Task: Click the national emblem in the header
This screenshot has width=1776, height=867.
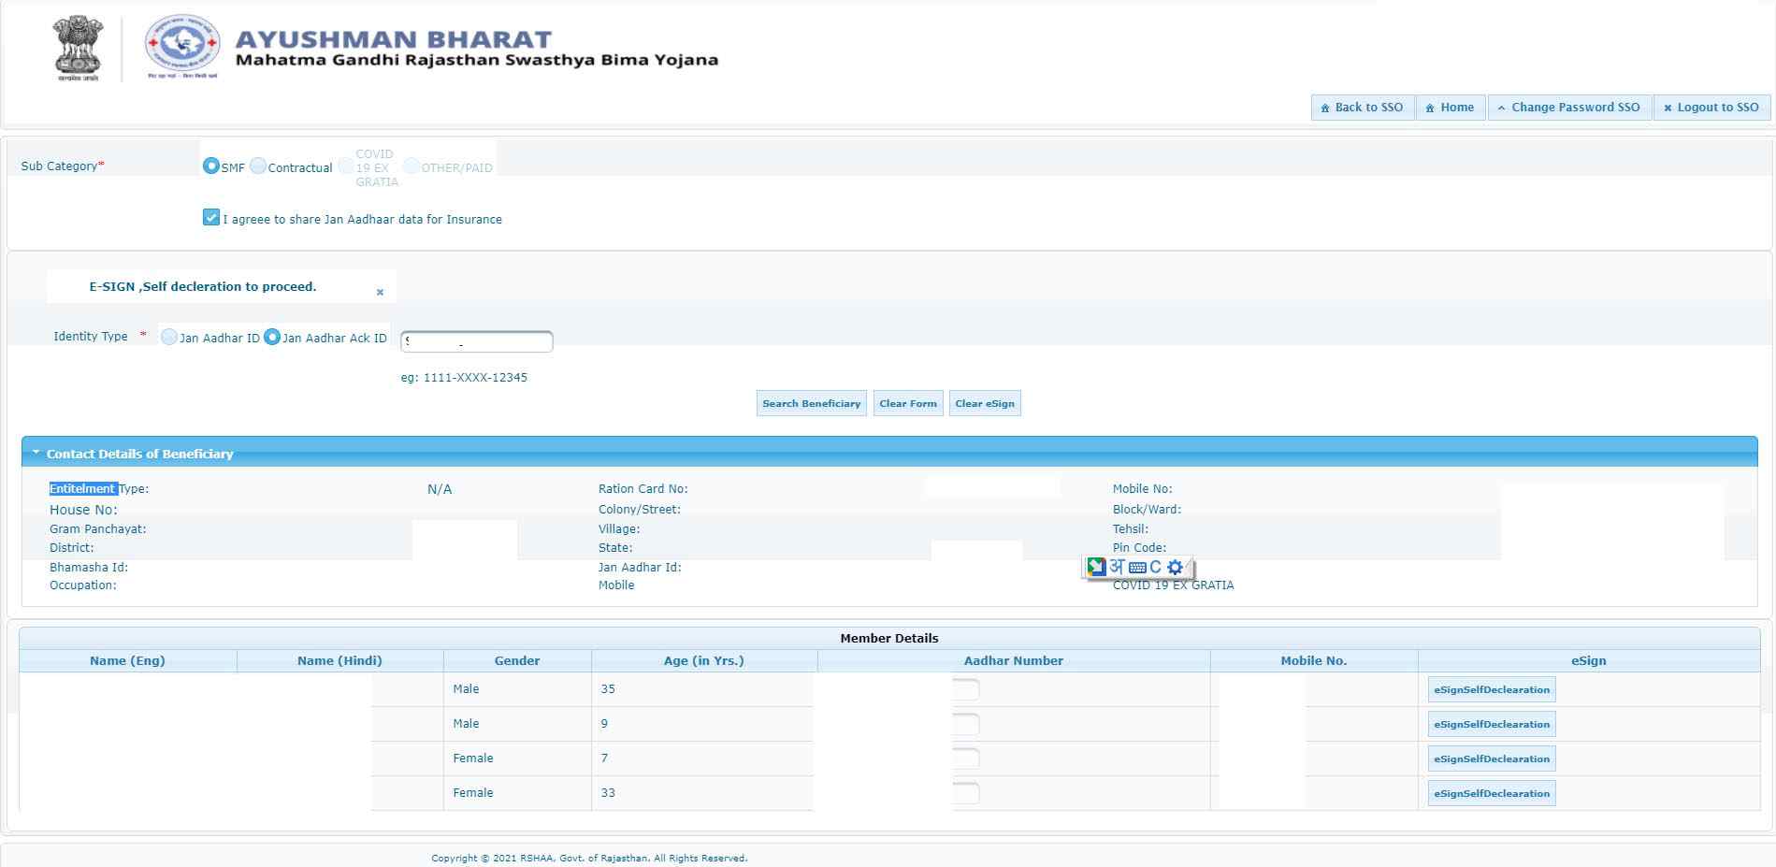Action: tap(78, 47)
